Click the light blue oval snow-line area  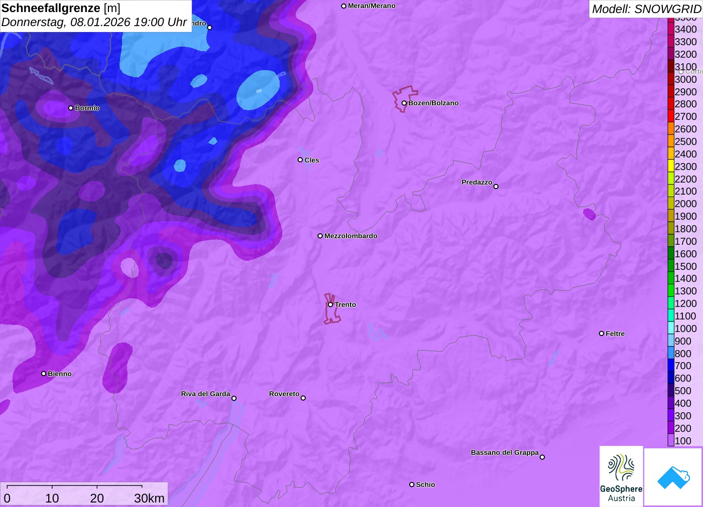tap(258, 90)
